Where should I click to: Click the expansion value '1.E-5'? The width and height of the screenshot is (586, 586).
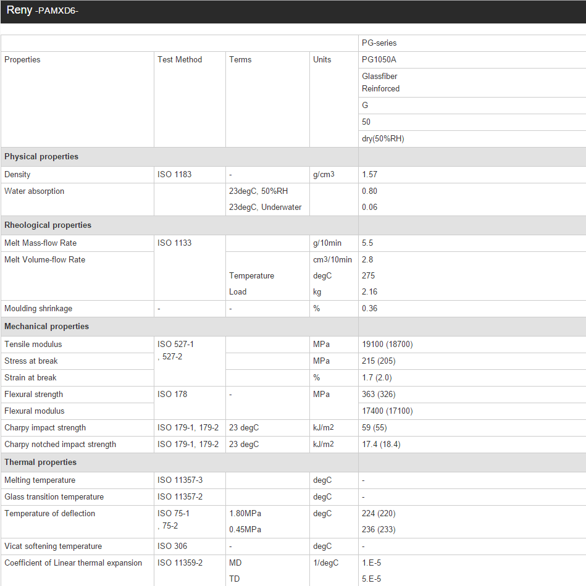pos(371,563)
